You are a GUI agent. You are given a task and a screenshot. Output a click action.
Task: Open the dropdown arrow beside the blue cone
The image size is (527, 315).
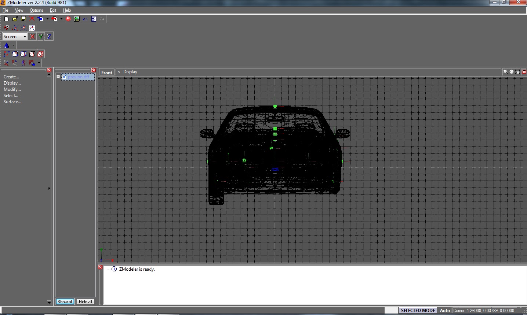14,45
